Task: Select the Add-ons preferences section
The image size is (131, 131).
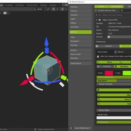Action: [x=81, y=32]
